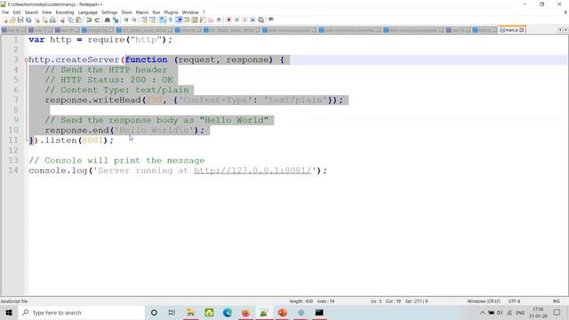569x320 pixels.
Task: Open the Edit menu
Action: coord(17,12)
